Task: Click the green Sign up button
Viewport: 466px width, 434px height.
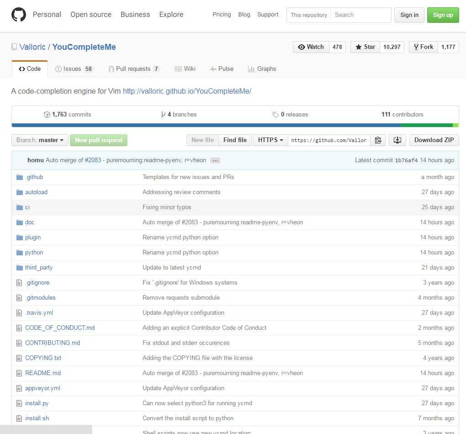Action: 443,15
